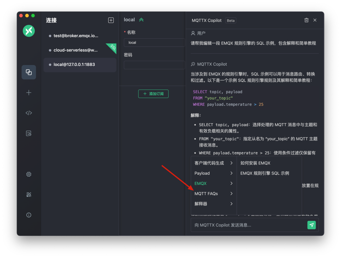The width and height of the screenshot is (341, 258).
Task: Open the Script code sidebar icon
Action: 29,113
